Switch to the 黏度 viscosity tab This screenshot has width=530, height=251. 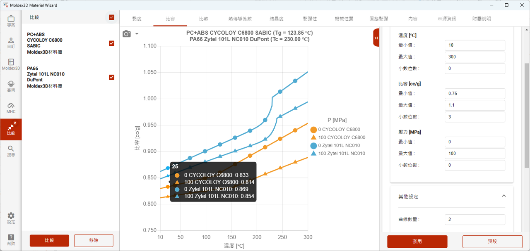(137, 19)
